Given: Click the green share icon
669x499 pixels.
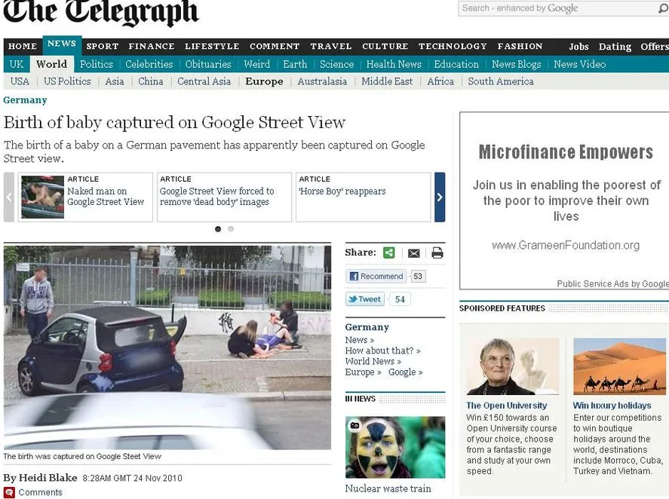Looking at the screenshot, I should coord(389,253).
